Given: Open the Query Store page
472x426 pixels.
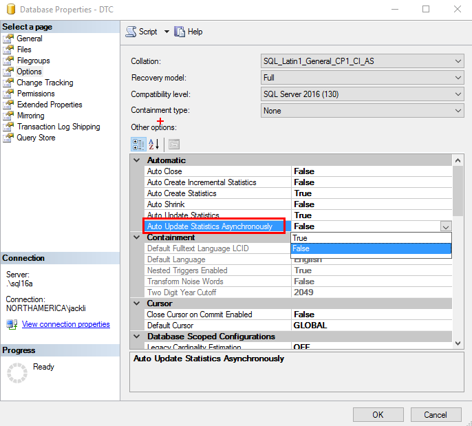Looking at the screenshot, I should 36,138.
